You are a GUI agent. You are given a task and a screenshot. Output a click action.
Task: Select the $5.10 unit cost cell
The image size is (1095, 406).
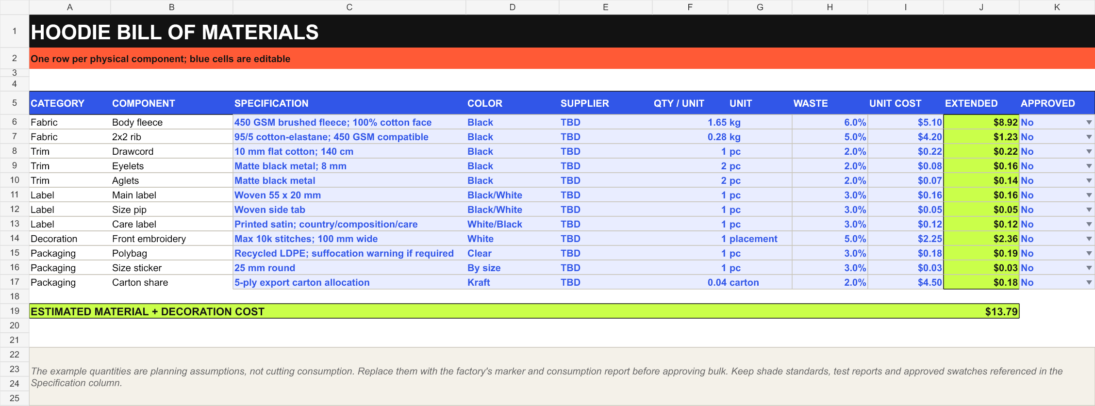pyautogui.click(x=906, y=122)
